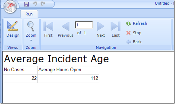Switch to the Run ribbon tab

(x=29, y=14)
